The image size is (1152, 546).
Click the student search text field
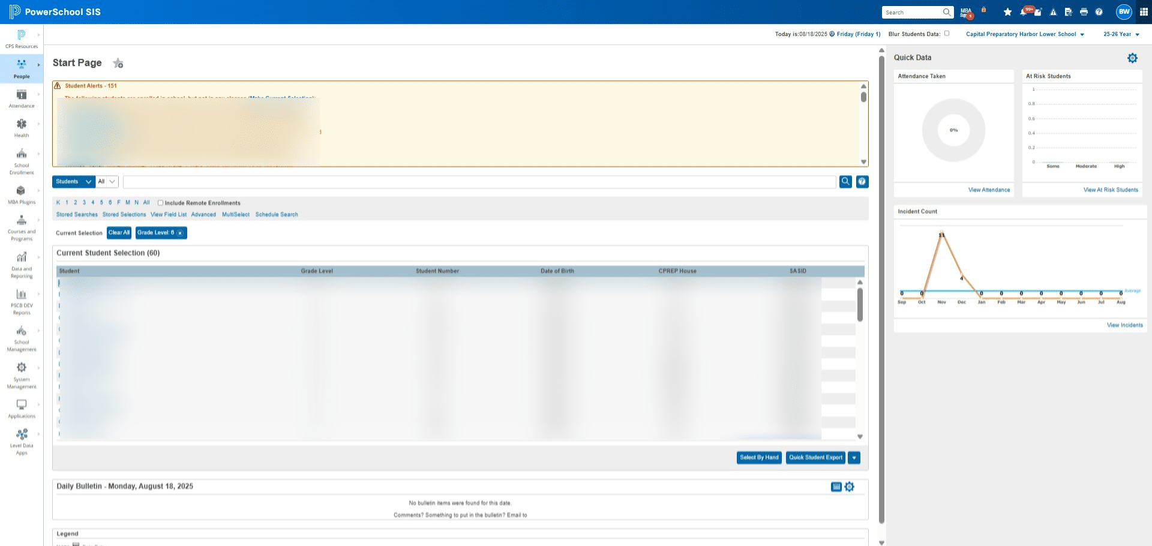(x=479, y=181)
